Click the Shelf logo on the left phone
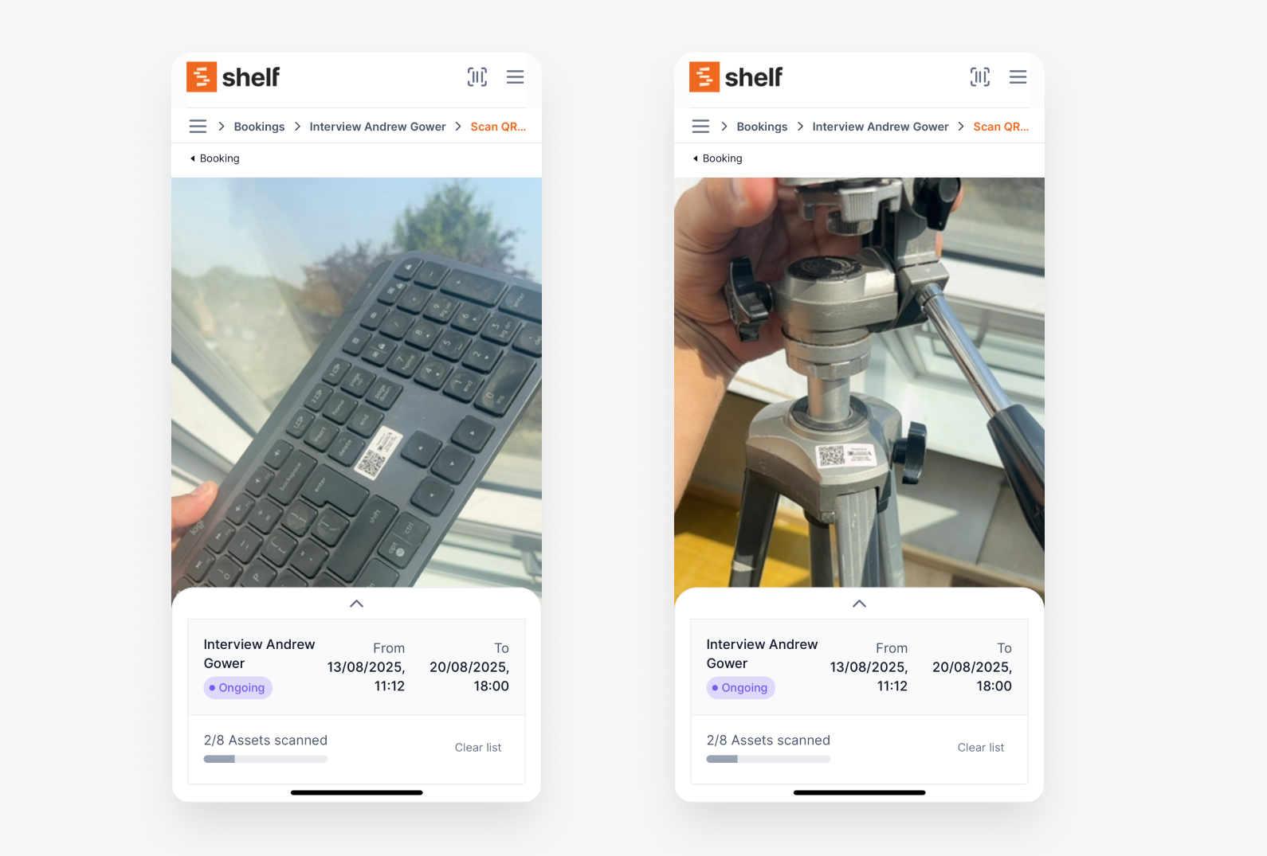Viewport: 1267px width, 856px height. point(233,77)
